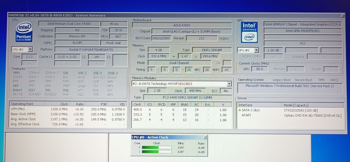
Task: Close the CPU #0 Active Clock window
Action: 205,137
